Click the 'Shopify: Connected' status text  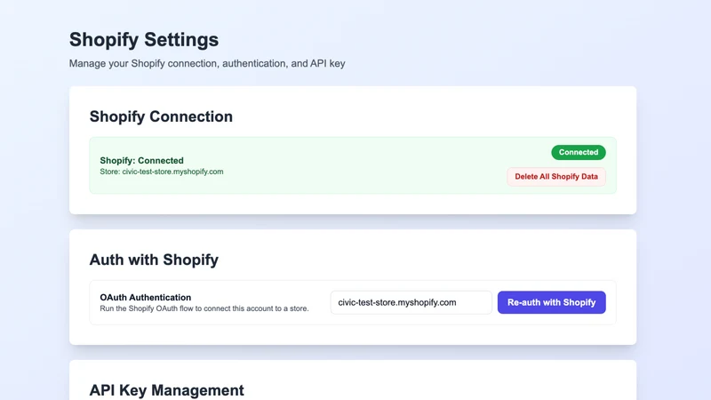(x=141, y=161)
